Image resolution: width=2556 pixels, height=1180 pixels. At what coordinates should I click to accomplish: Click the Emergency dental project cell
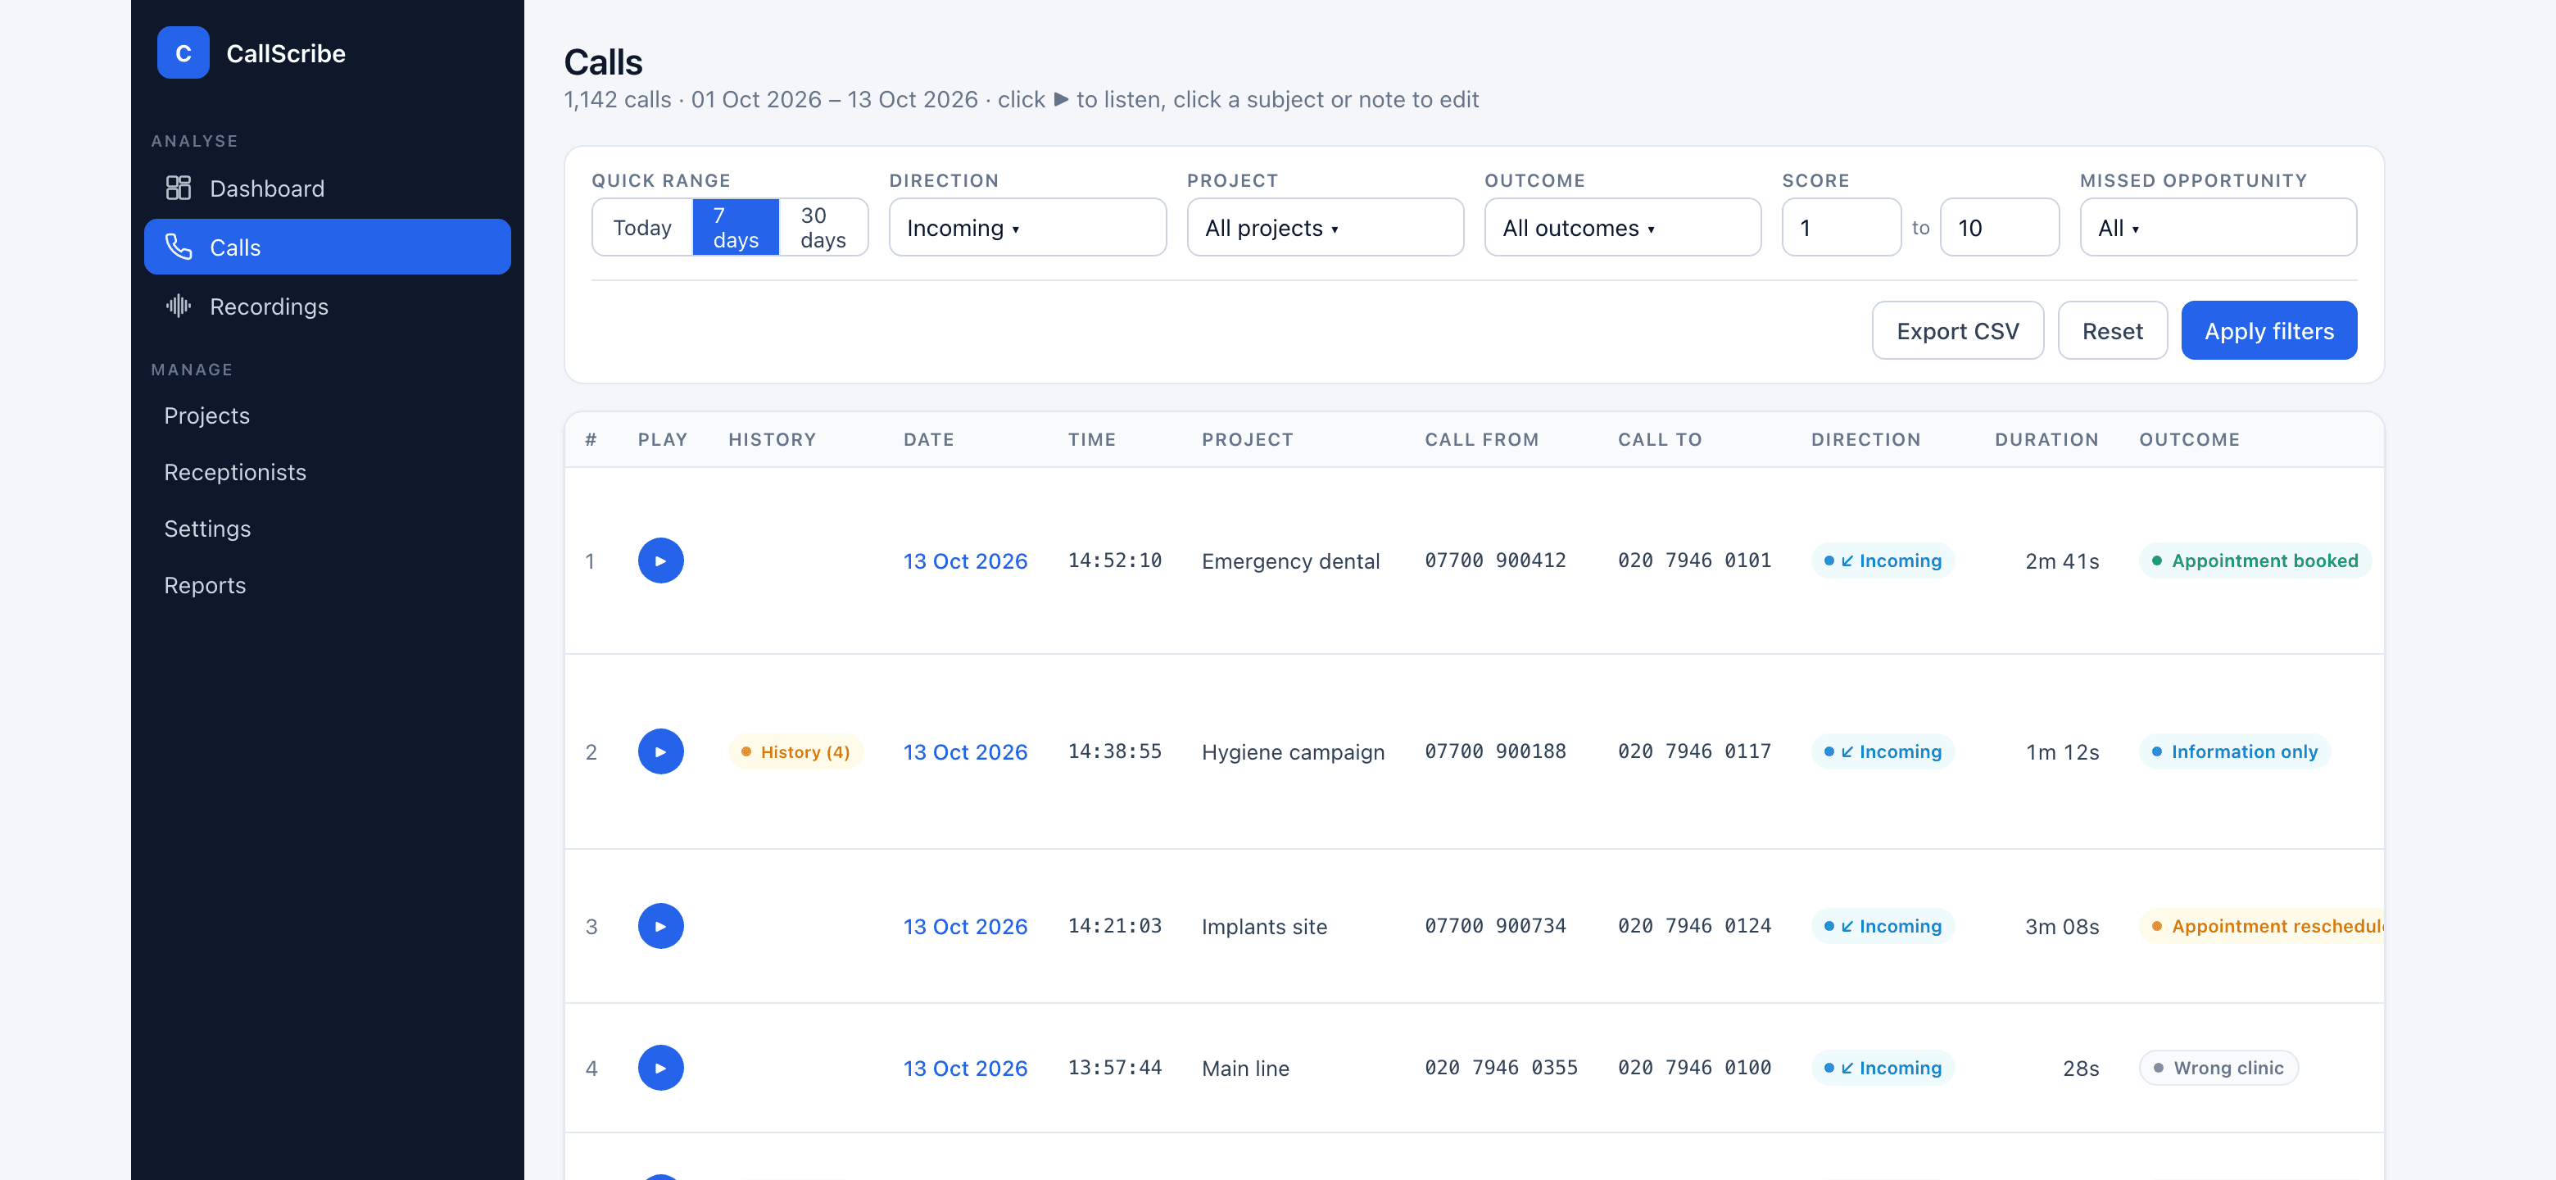[x=1290, y=560]
